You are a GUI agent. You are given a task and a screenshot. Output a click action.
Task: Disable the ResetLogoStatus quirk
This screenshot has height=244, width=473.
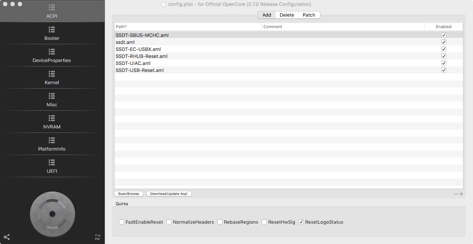point(301,222)
